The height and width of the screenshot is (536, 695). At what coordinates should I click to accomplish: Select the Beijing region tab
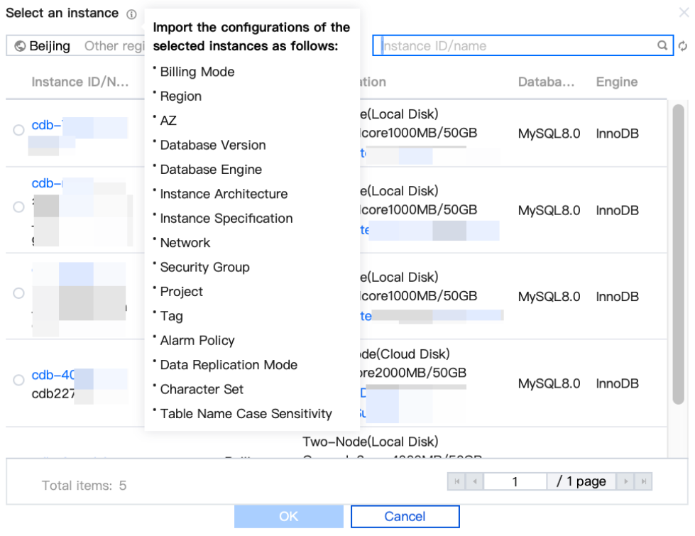pos(43,46)
